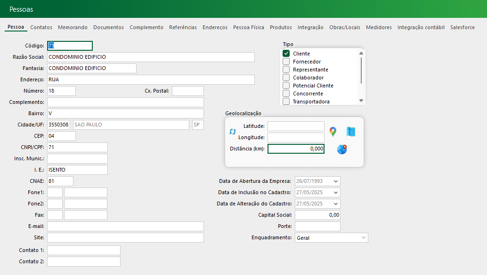This screenshot has height=275, width=487.
Task: Check the Representante checkbox
Action: tap(286, 70)
